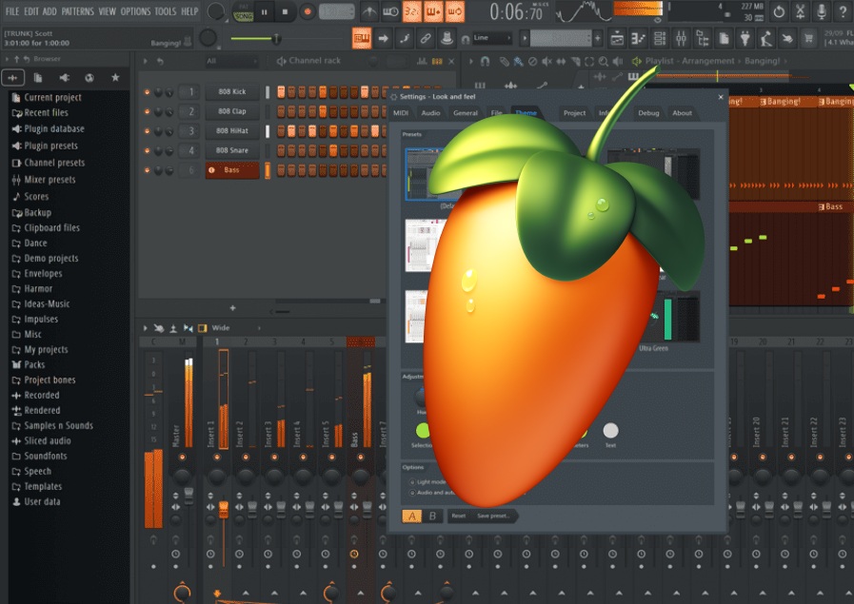
Task: Expand the playlist menu arrow
Action: coord(470,62)
